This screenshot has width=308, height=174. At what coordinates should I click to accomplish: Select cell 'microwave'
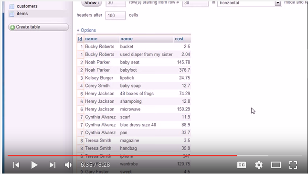(130, 109)
